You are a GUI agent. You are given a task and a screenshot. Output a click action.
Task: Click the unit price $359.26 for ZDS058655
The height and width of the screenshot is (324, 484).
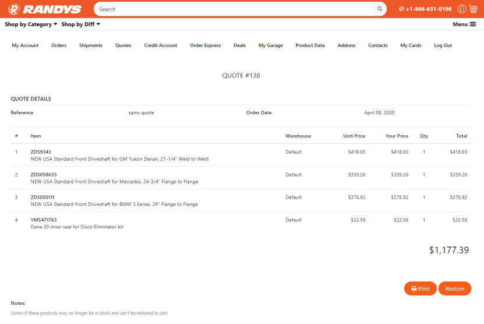coord(356,174)
